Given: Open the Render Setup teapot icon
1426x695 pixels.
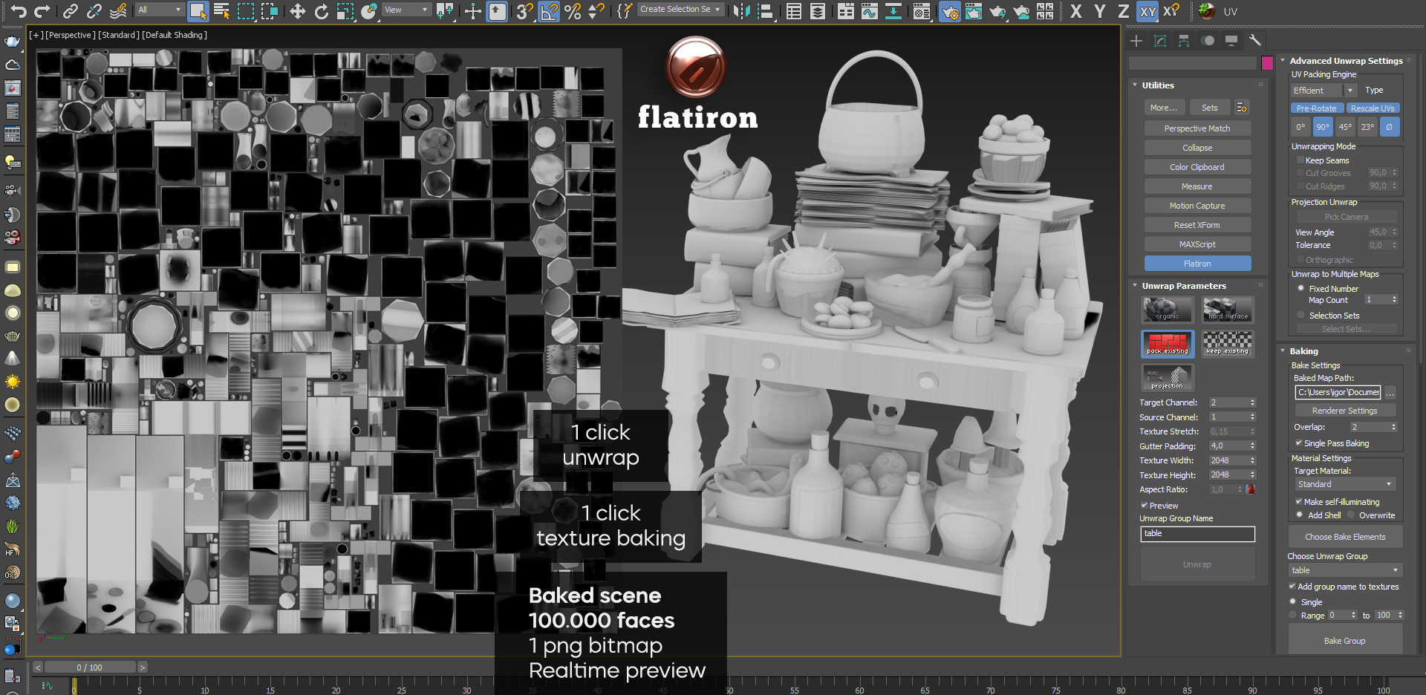Looking at the screenshot, I should point(950,10).
